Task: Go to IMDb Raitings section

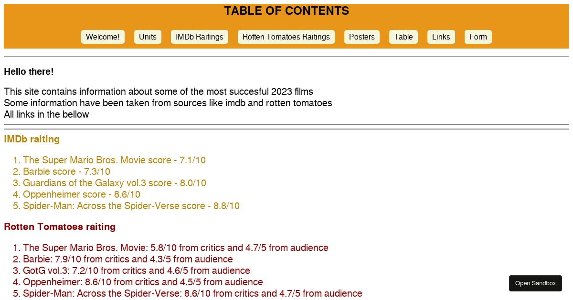Action: (200, 37)
